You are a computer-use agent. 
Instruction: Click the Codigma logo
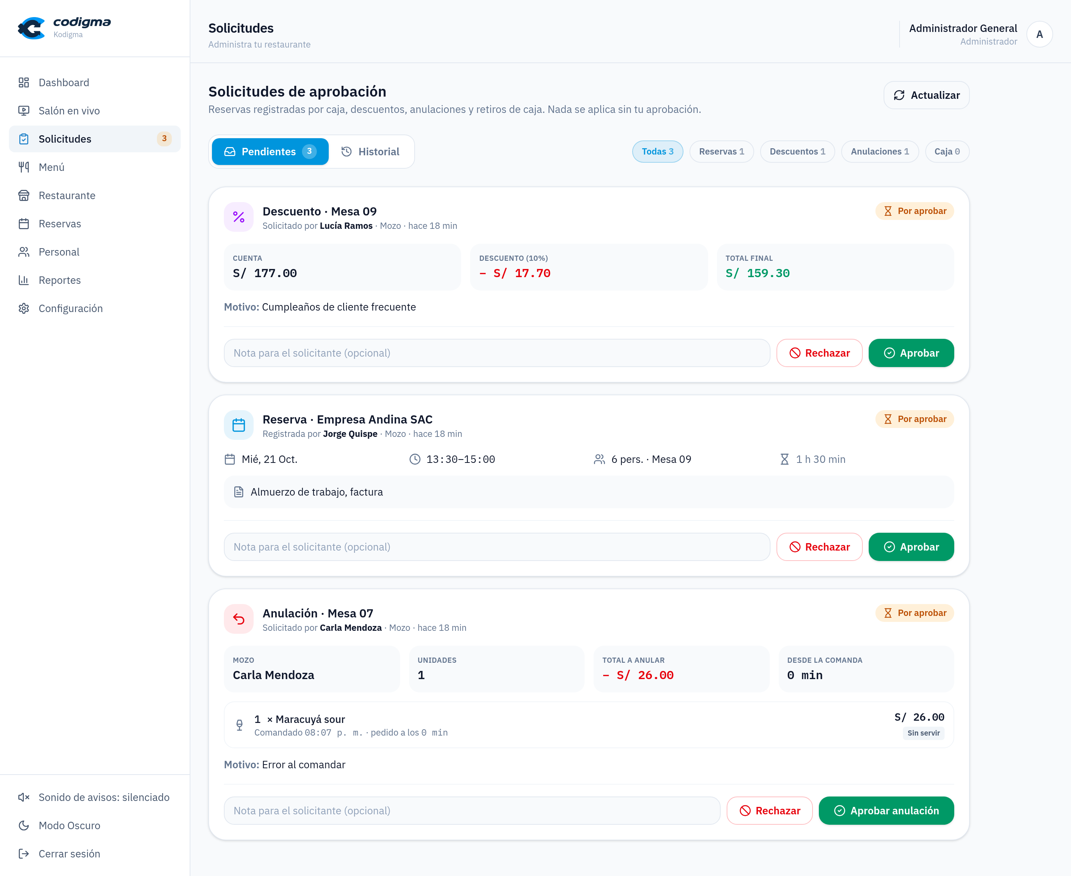(x=64, y=28)
